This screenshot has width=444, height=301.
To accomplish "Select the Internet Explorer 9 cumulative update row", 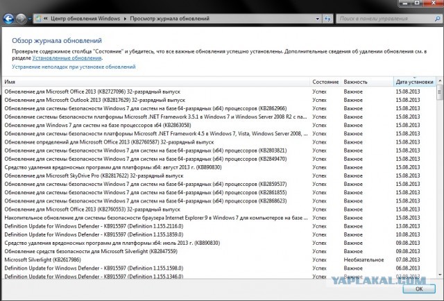I will pyautogui.click(x=219, y=218).
